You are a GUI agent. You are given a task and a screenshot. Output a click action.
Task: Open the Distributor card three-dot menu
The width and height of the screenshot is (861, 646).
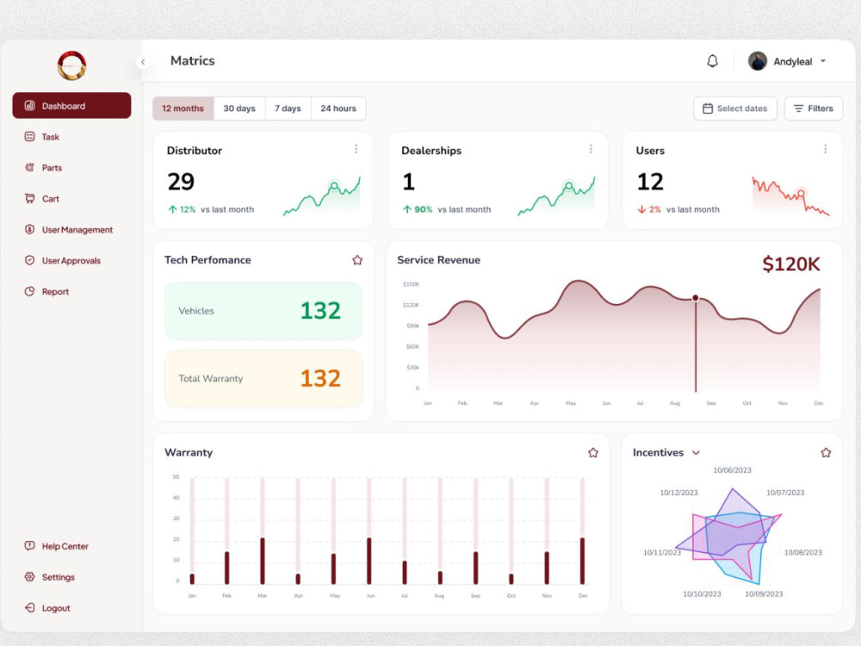[x=356, y=149]
